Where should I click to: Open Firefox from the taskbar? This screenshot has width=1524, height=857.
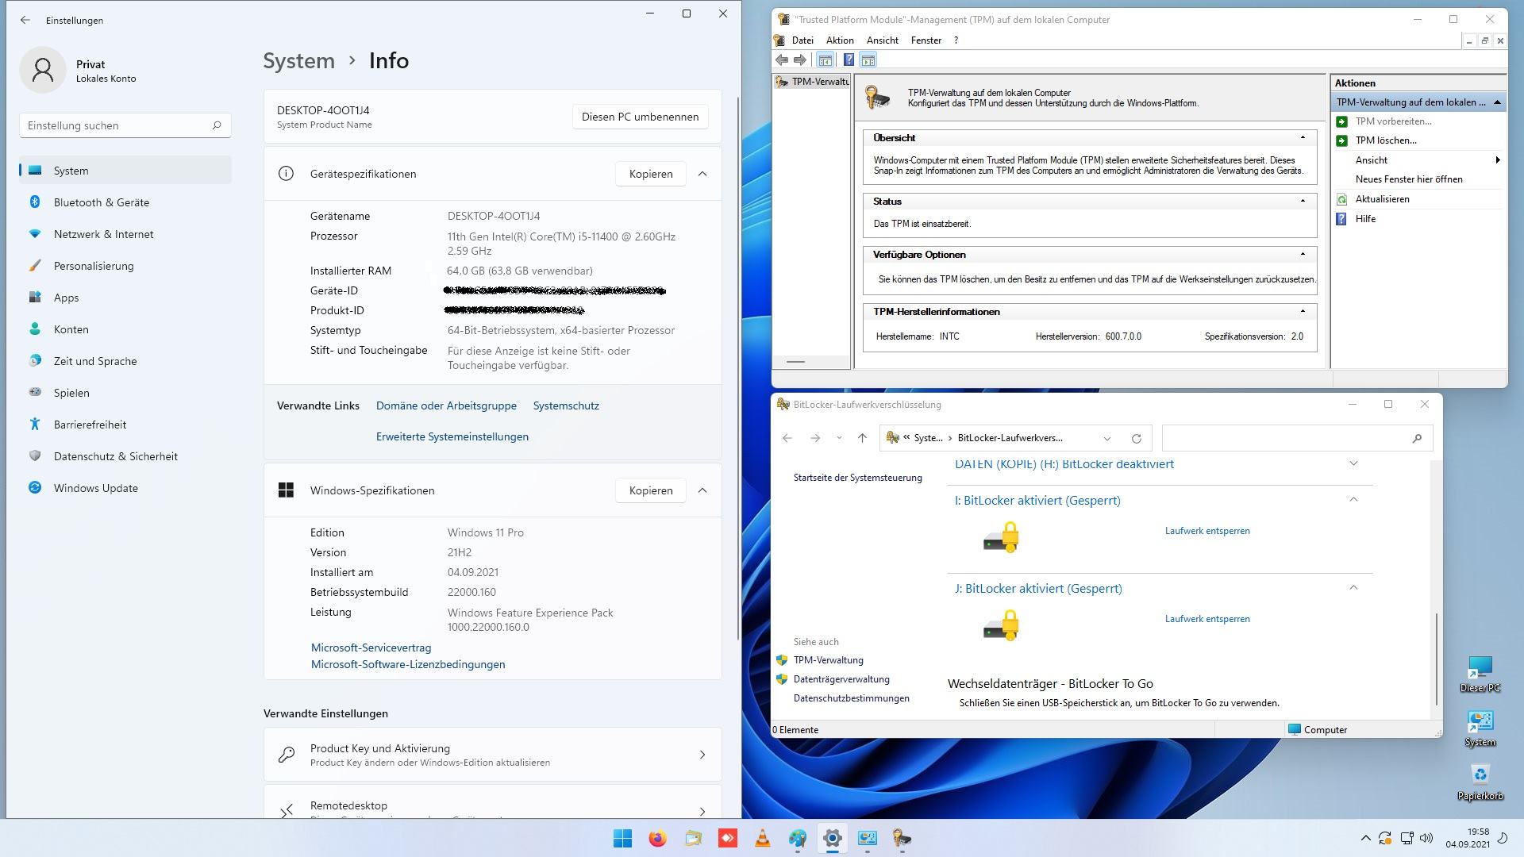657,838
